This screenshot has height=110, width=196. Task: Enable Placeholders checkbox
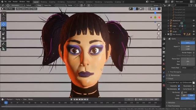click(194, 86)
